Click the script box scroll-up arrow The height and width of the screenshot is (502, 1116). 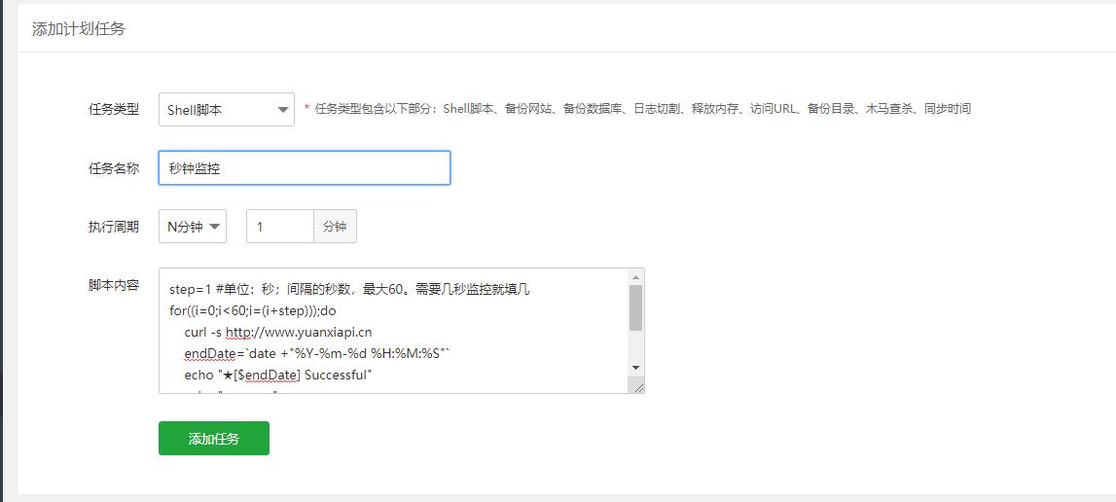(635, 277)
